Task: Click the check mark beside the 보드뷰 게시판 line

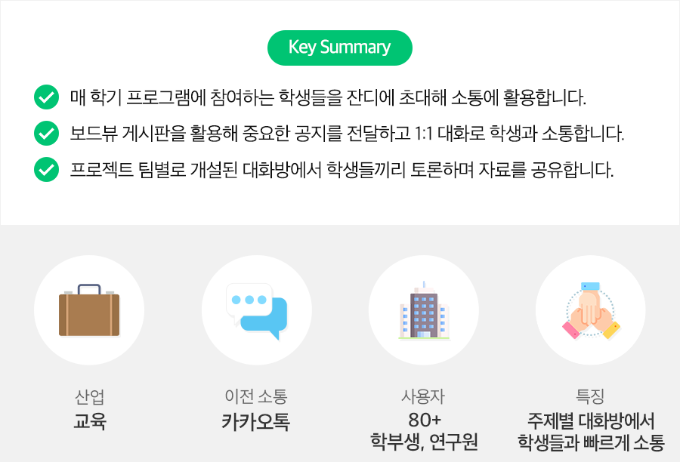Action: click(47, 134)
